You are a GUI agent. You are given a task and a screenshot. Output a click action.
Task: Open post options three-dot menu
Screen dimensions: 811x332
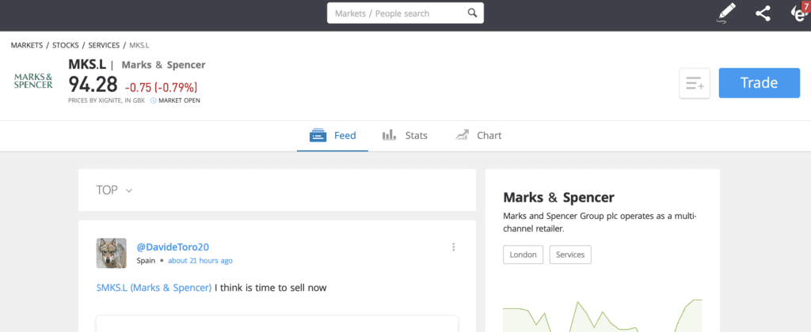[454, 247]
